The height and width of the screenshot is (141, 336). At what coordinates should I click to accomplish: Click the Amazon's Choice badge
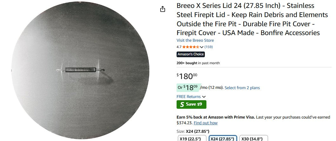[191, 54]
